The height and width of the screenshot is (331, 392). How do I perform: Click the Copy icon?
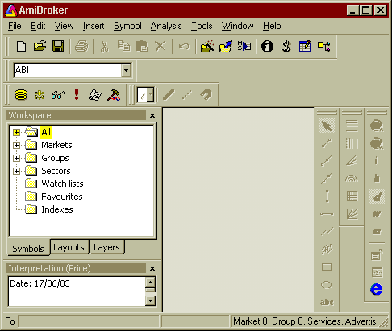(123, 46)
